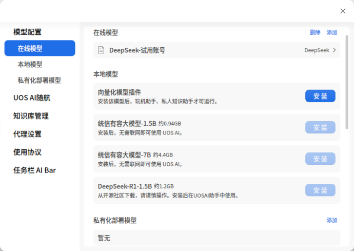The width and height of the screenshot is (354, 251).
Task: Click the vertical scrollbar handle
Action: pos(347,82)
